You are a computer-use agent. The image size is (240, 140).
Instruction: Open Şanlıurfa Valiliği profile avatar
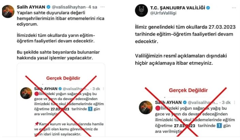[141, 10]
